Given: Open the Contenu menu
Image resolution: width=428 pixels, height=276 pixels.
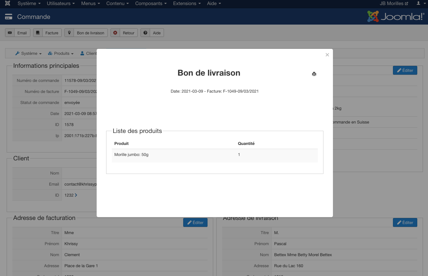Looking at the screenshot, I should point(118,3).
